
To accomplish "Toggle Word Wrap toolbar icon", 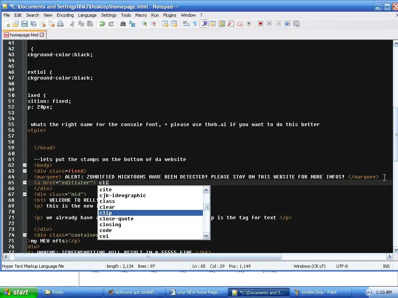I will tap(186, 24).
